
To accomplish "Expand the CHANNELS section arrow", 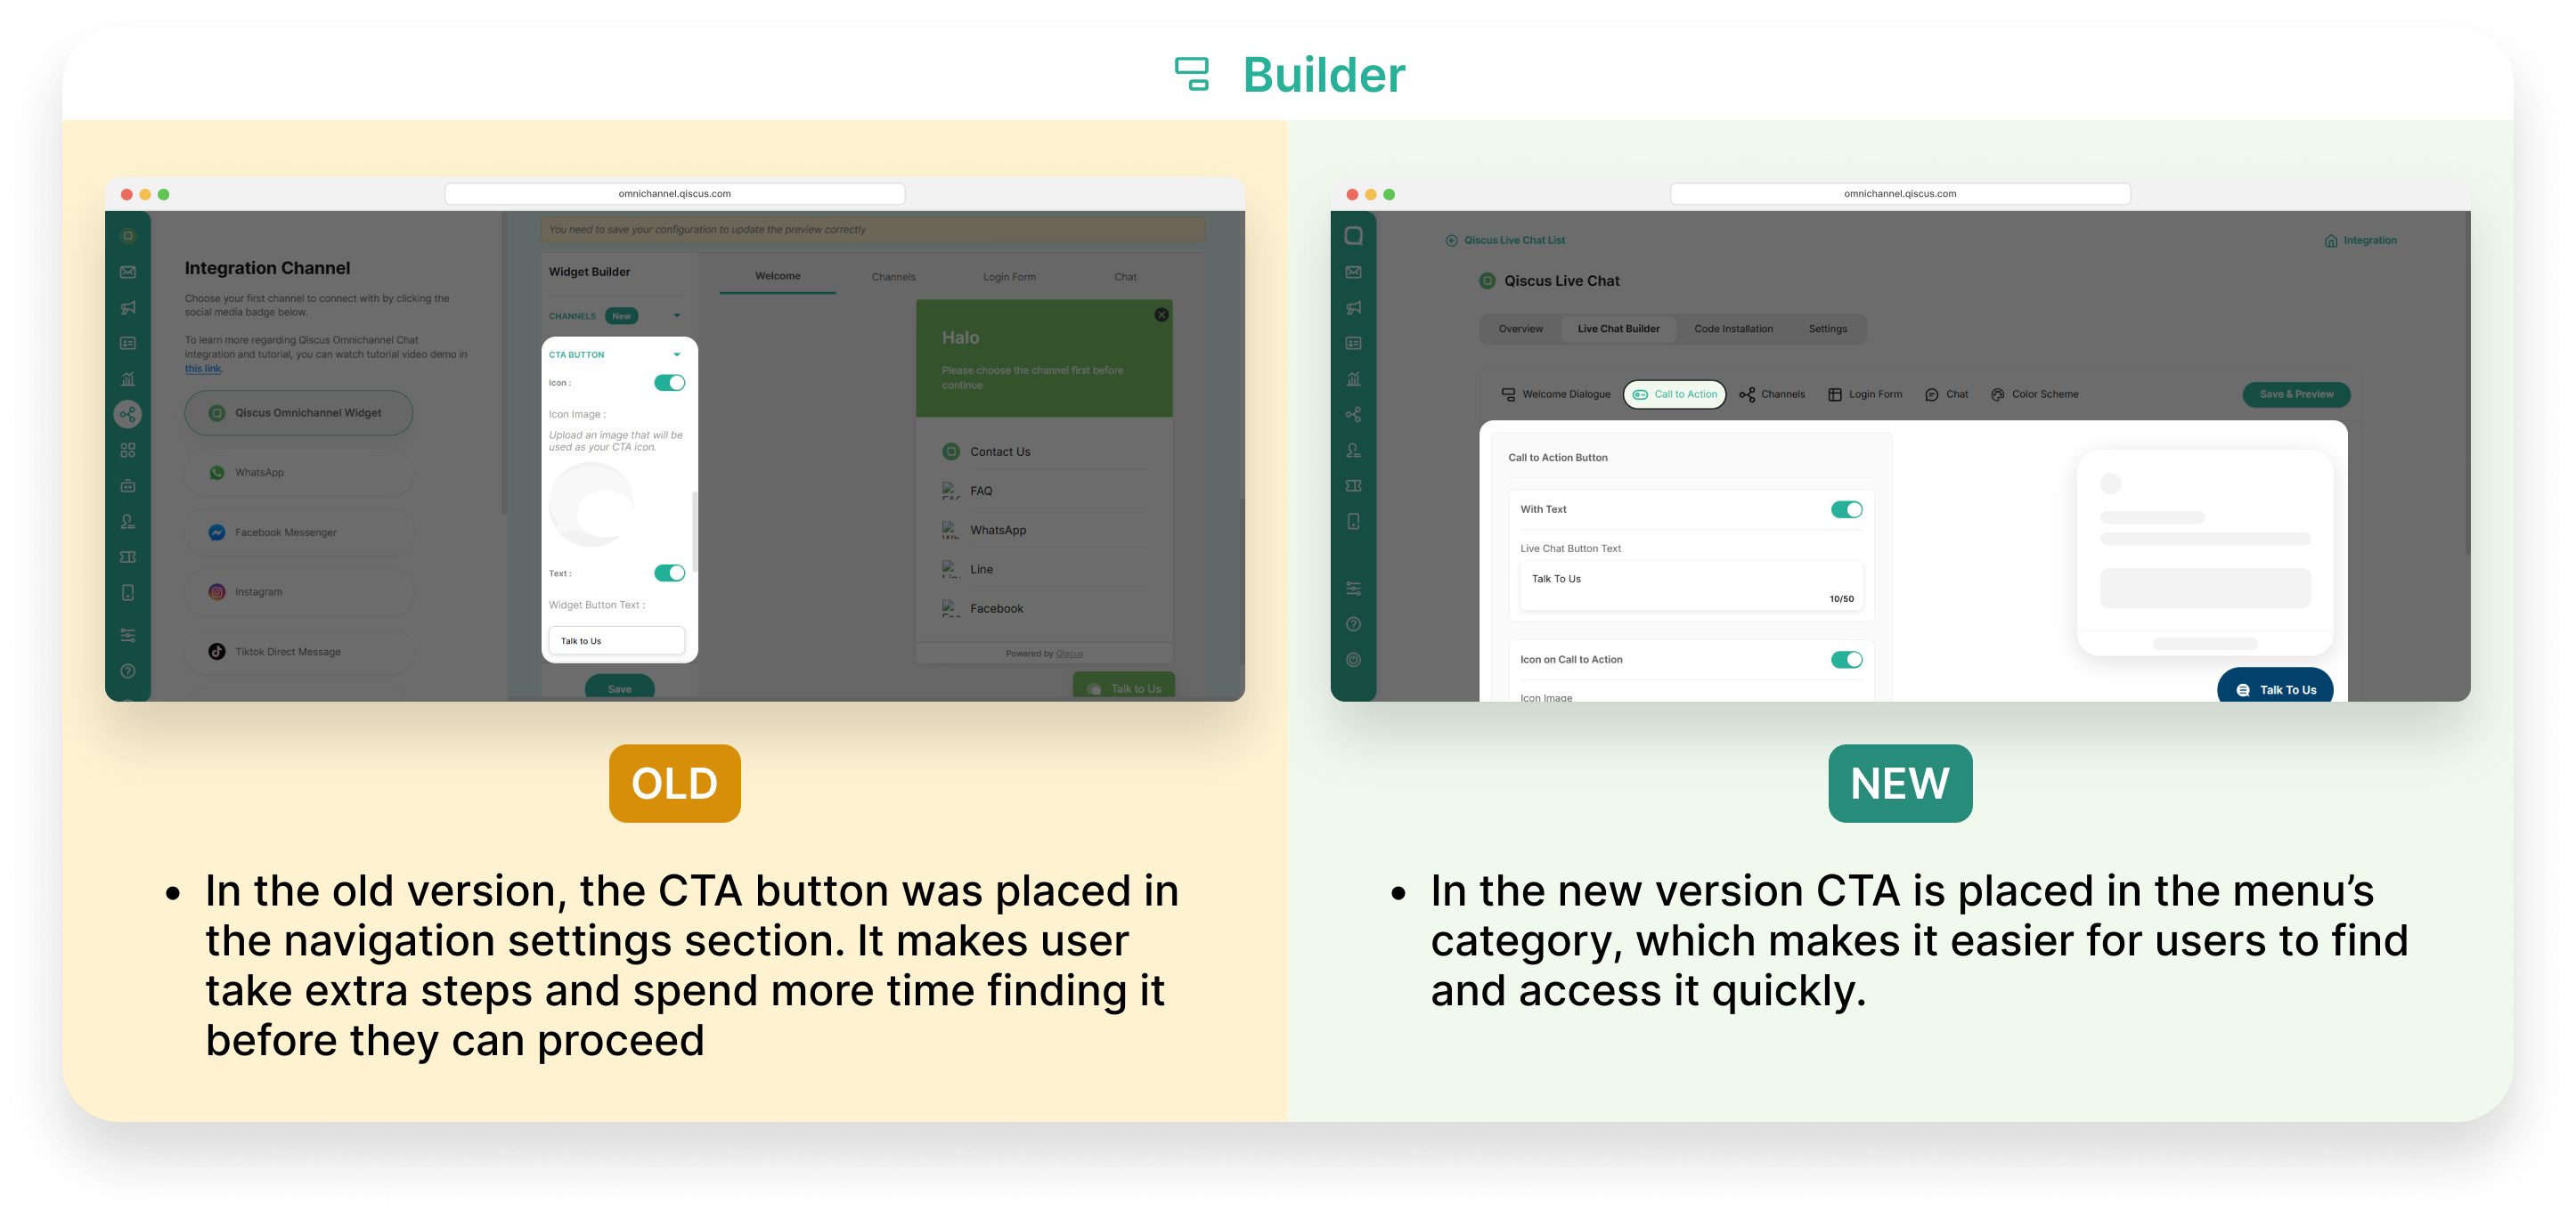I will tap(677, 316).
